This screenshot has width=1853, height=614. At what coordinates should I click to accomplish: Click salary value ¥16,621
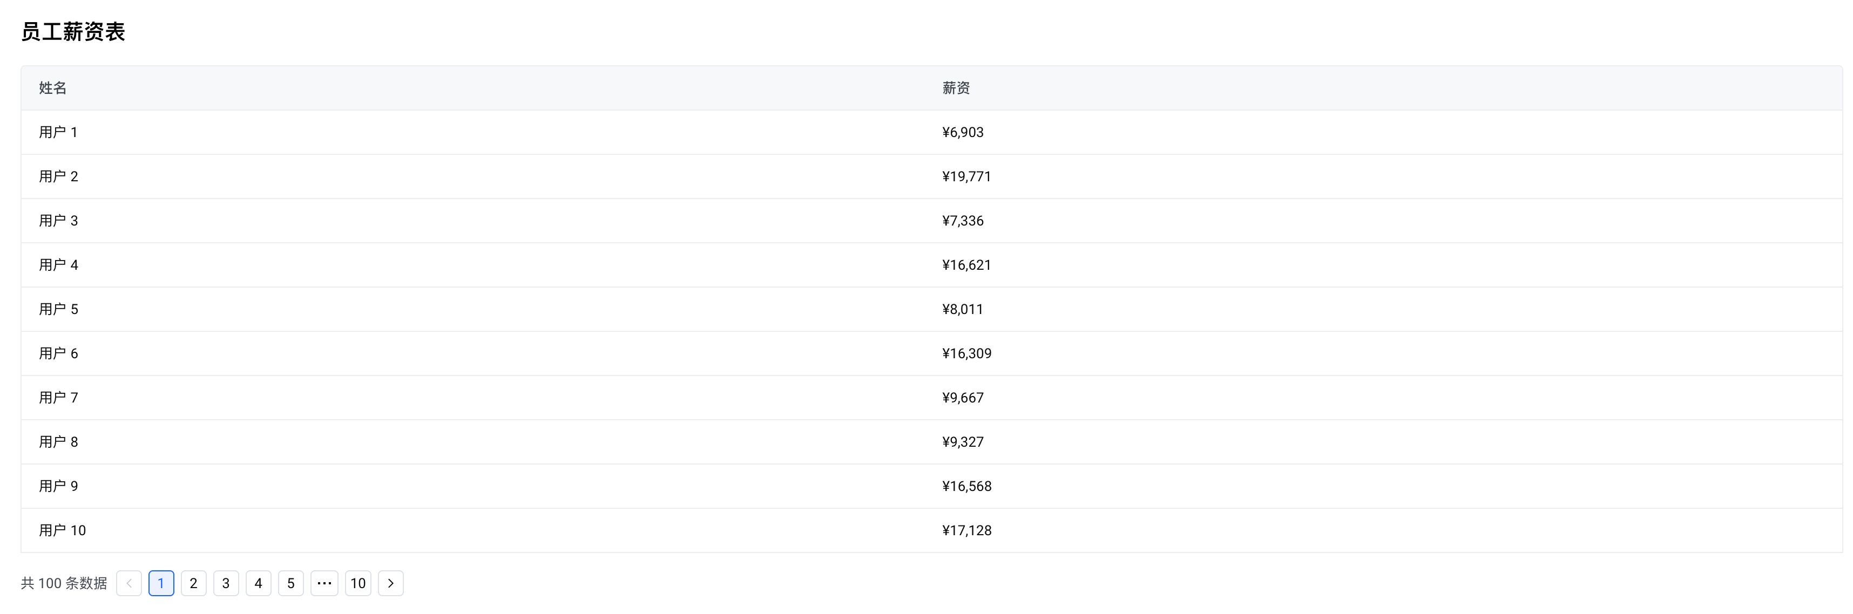click(966, 265)
